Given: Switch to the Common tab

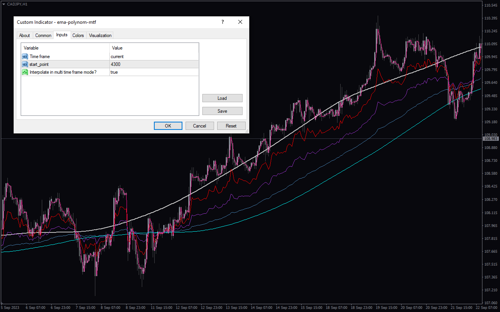Looking at the screenshot, I should [x=43, y=35].
